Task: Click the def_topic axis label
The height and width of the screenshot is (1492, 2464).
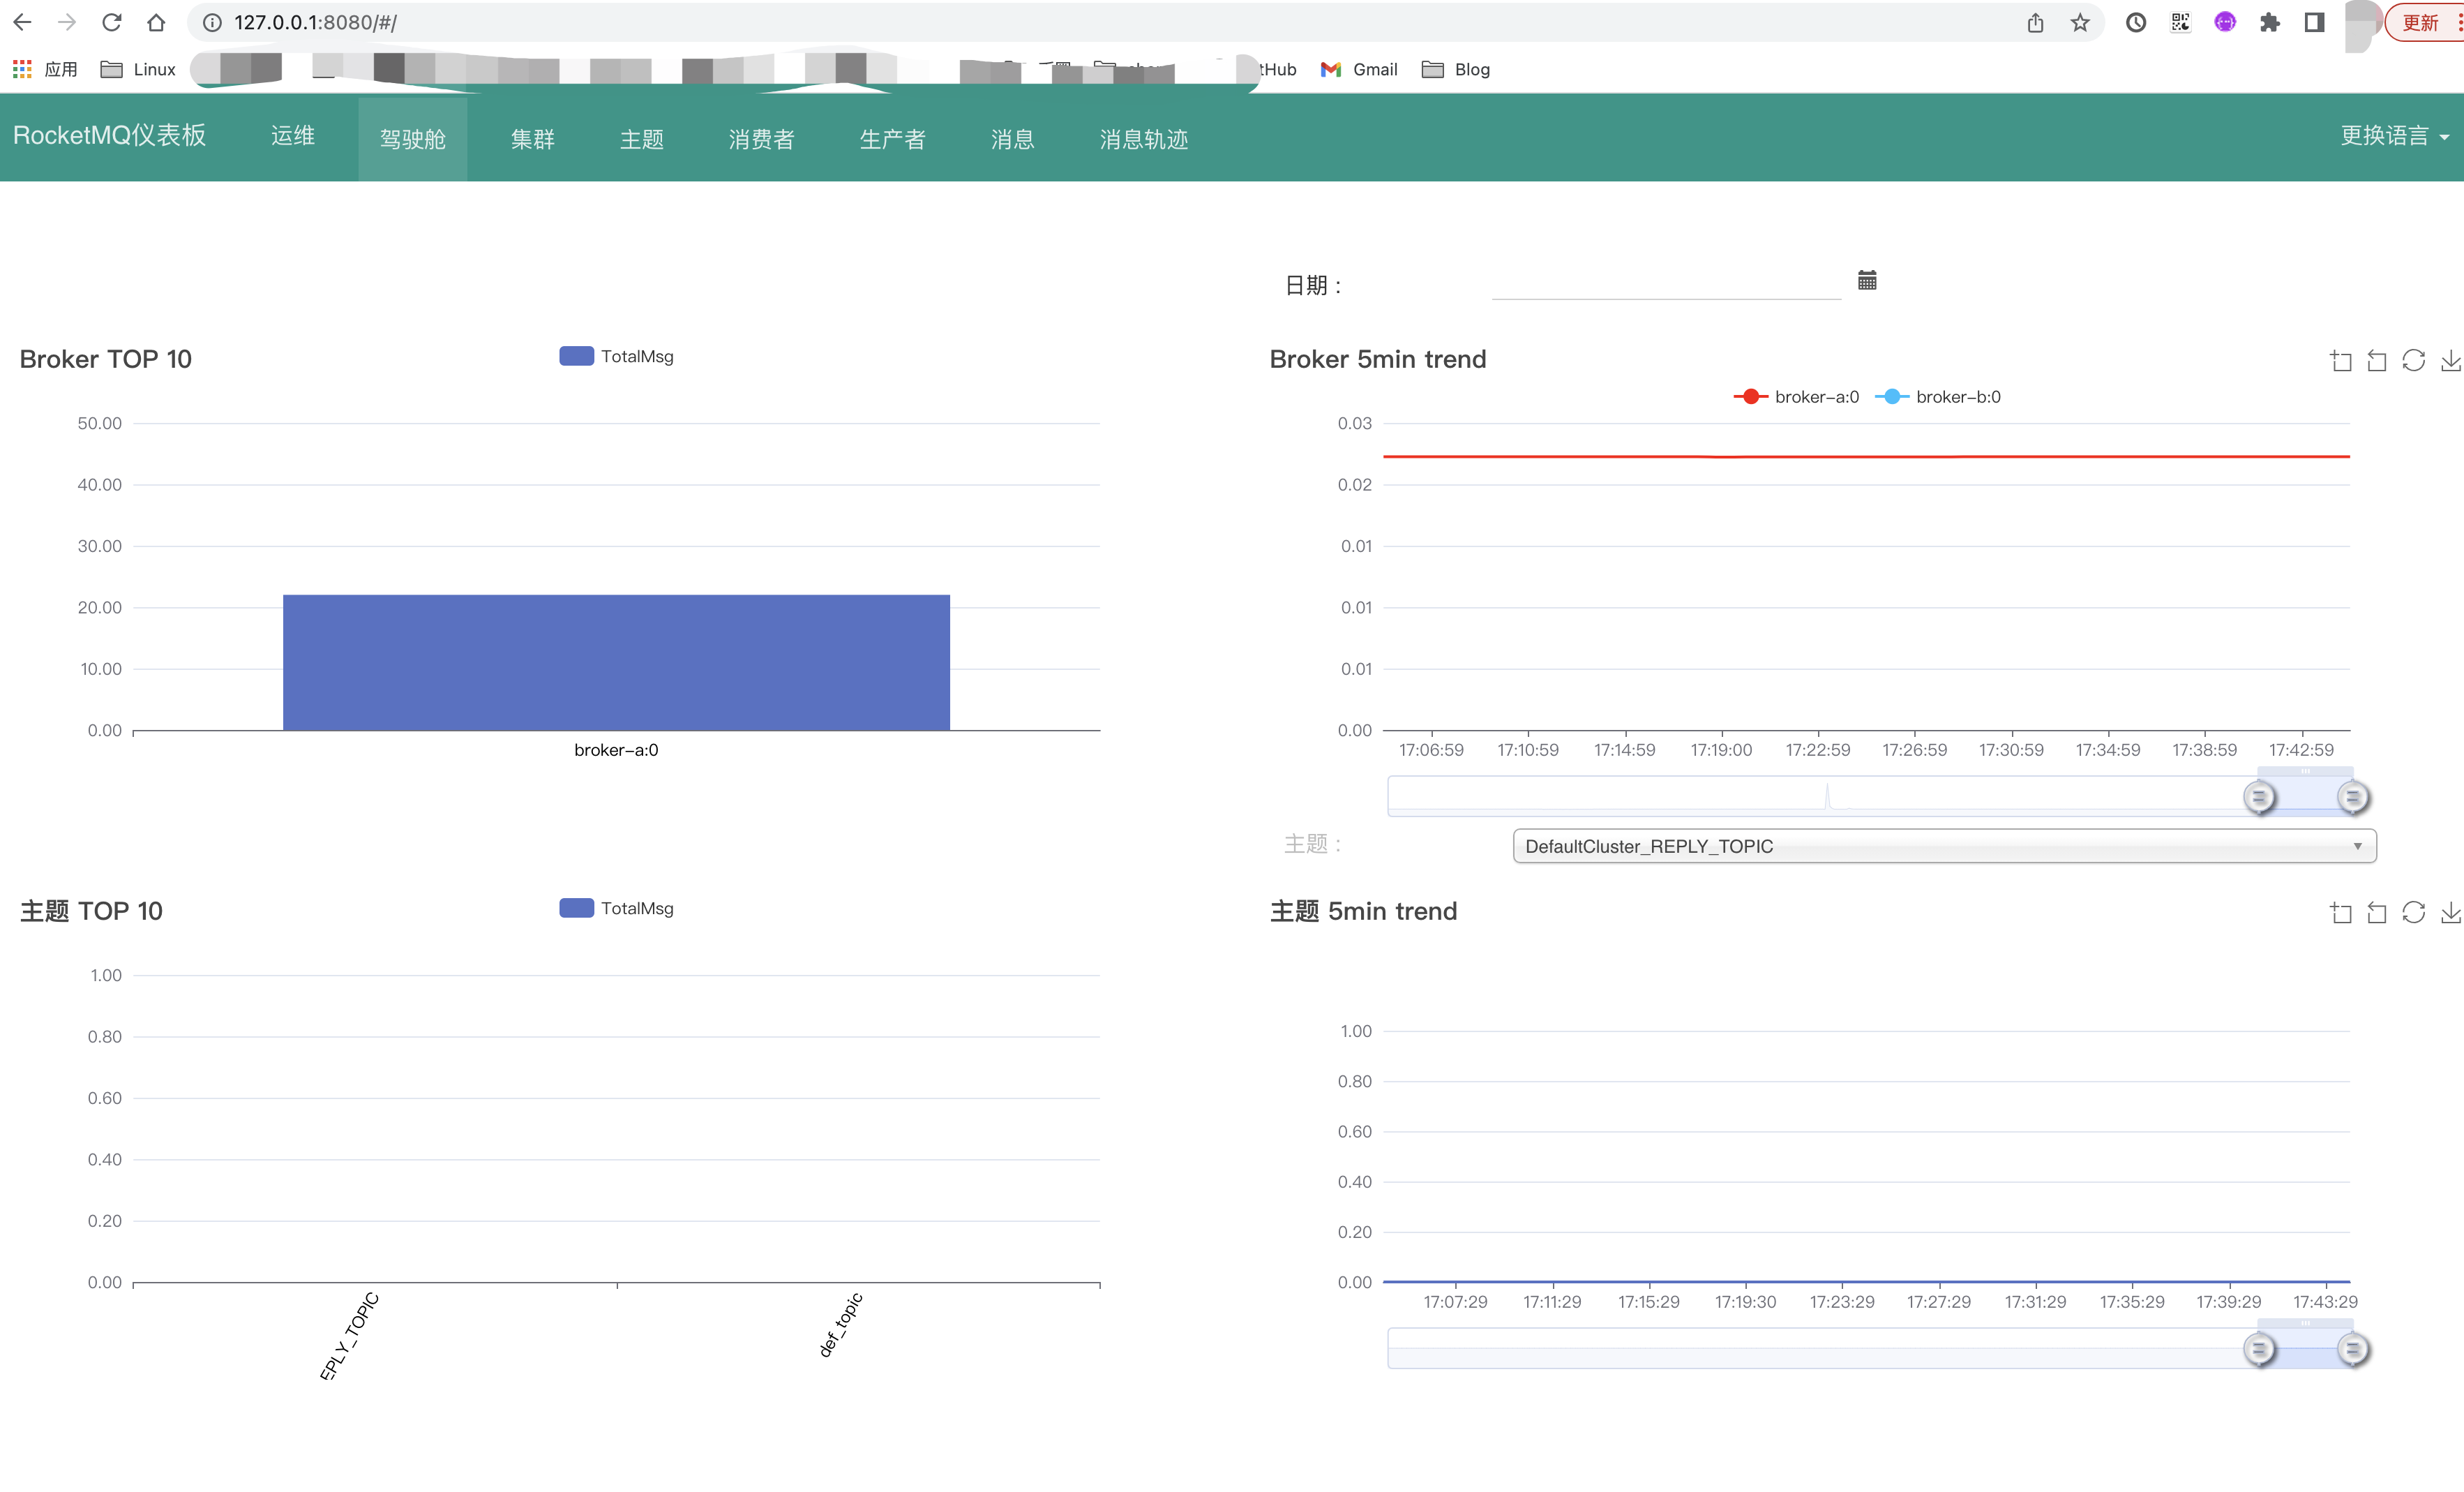Action: point(840,1325)
